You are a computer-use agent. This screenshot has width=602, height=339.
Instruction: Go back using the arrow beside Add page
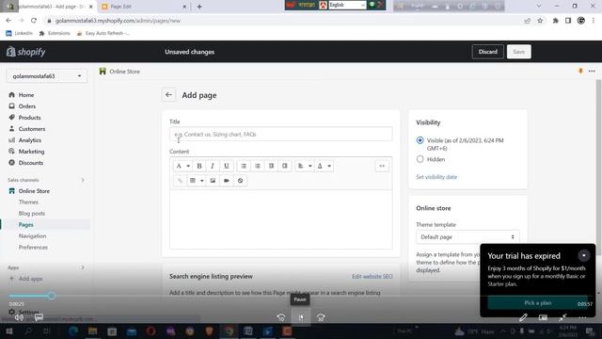coord(168,95)
